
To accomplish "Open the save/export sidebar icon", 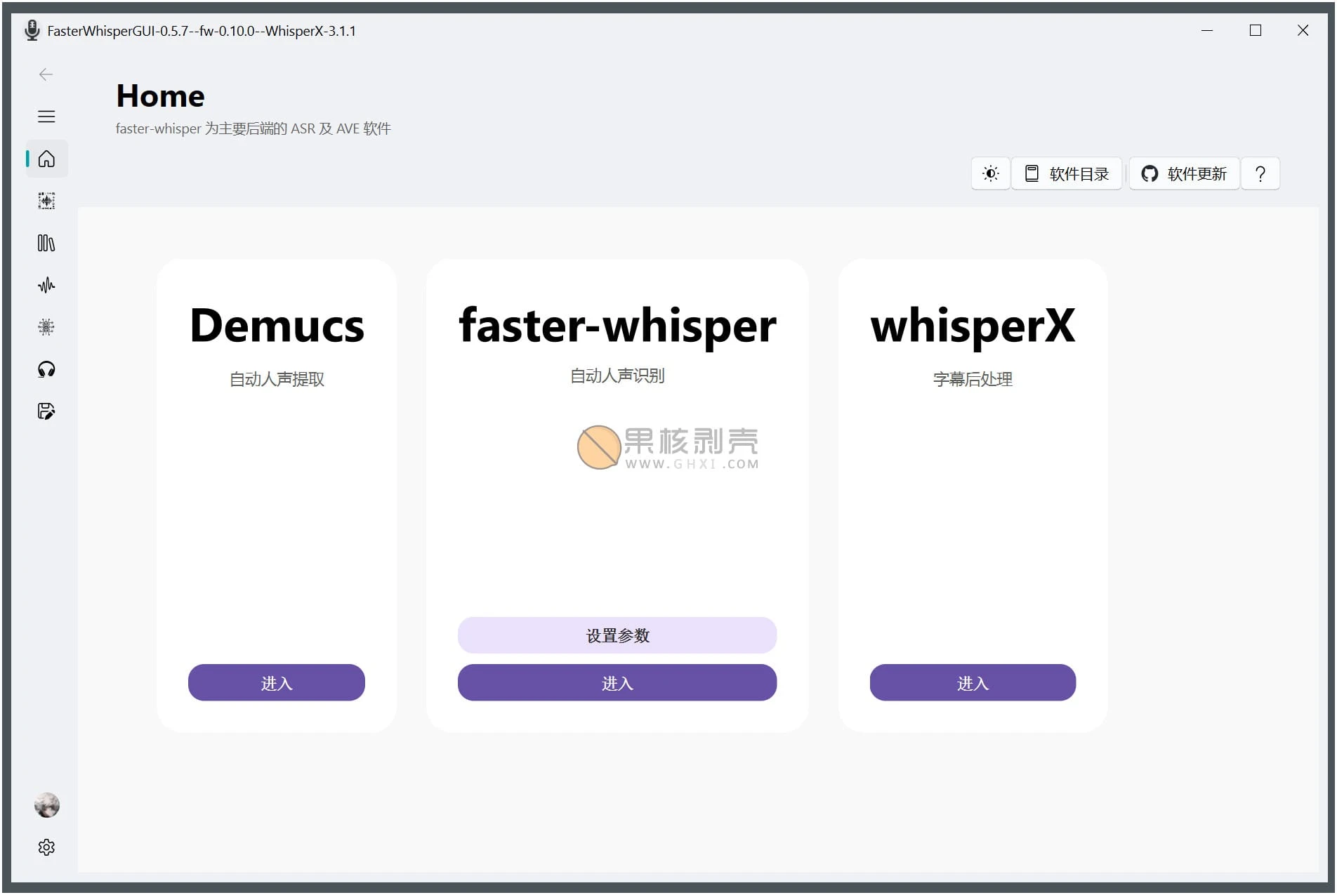I will [46, 411].
